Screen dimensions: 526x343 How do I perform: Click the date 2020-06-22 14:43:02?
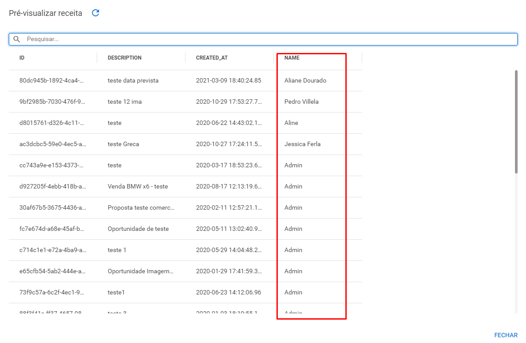[229, 123]
